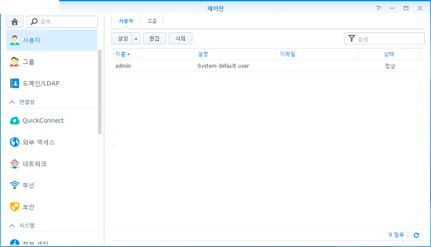Open the 보안 shield icon

point(15,207)
